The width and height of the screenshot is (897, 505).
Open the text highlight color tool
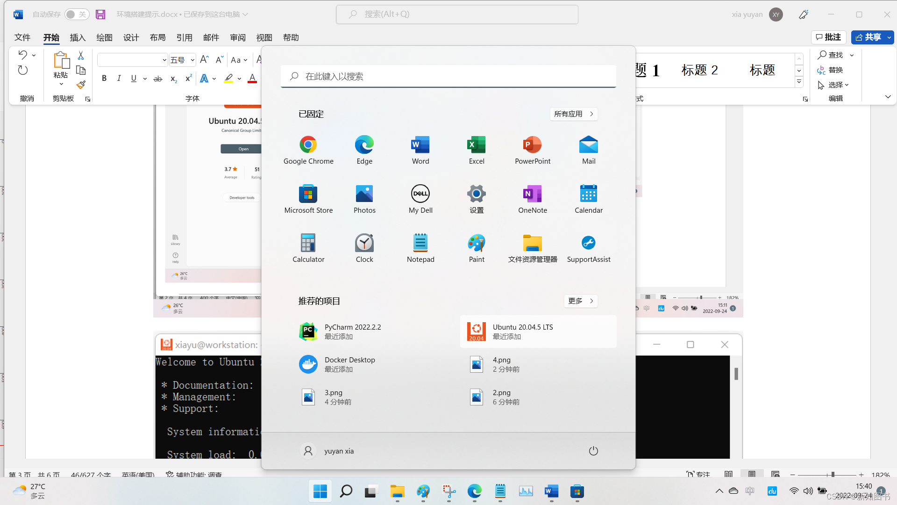click(228, 79)
